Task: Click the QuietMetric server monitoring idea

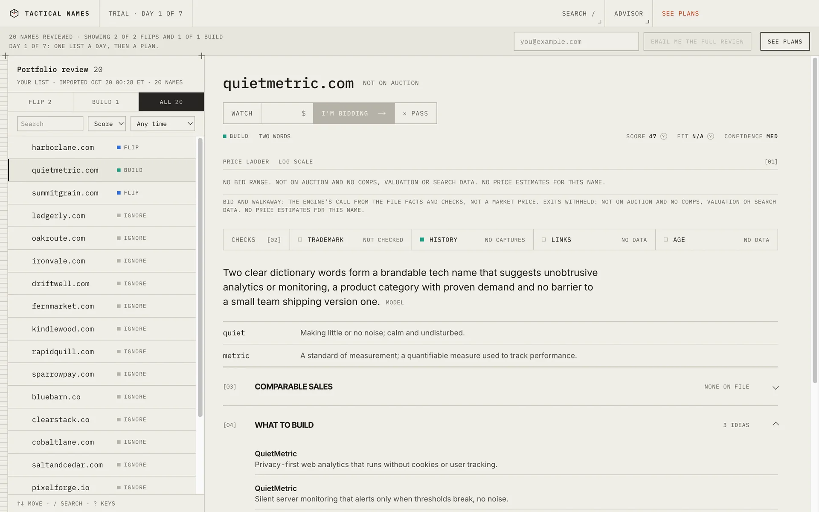Action: tap(516, 494)
